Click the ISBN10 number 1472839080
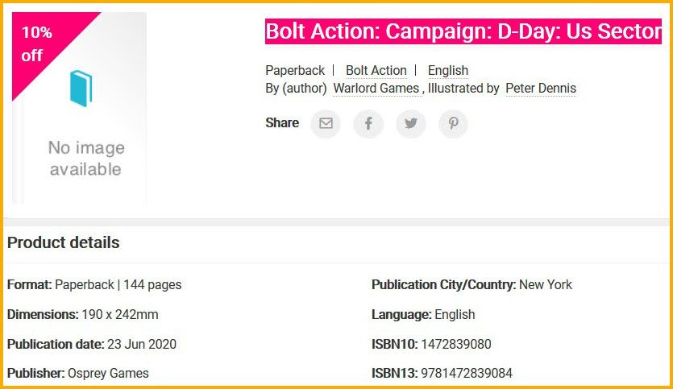The width and height of the screenshot is (673, 389). coord(456,344)
